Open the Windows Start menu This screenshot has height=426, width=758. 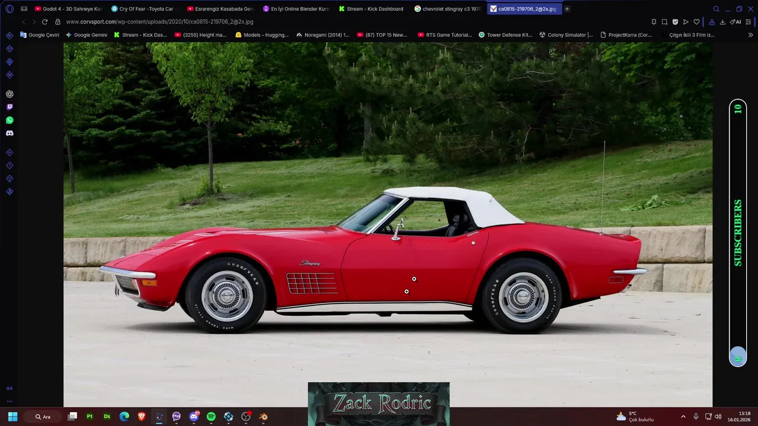12,417
